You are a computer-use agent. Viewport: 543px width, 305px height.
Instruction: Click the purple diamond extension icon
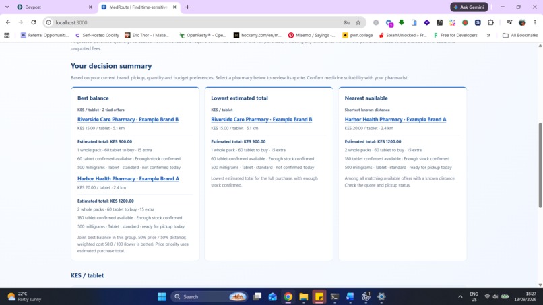[426, 22]
